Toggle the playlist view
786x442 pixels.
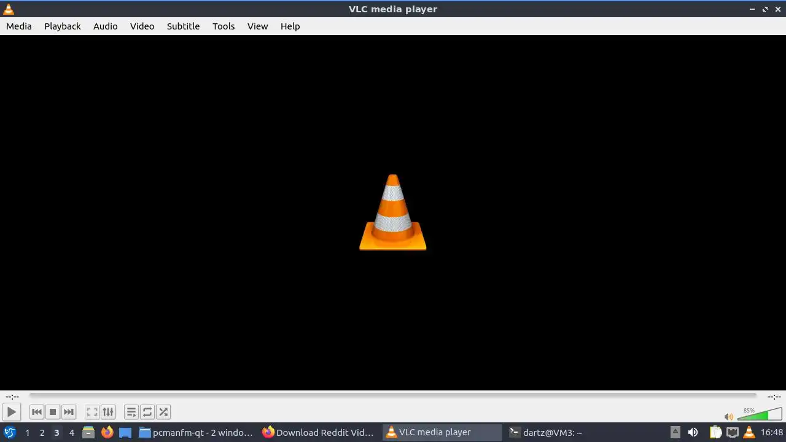[x=131, y=412]
